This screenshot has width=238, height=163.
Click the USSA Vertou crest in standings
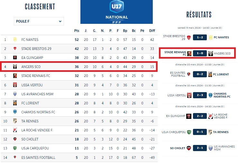tap(15, 85)
